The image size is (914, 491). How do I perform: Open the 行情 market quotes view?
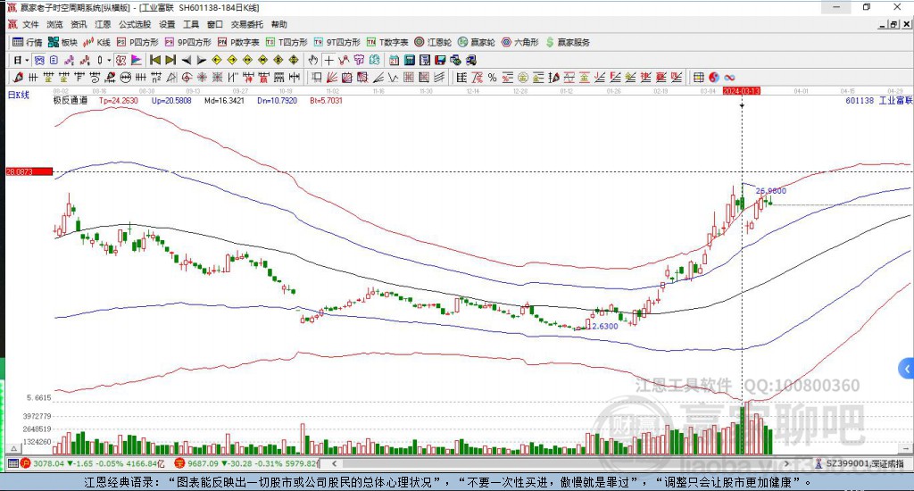tap(28, 42)
